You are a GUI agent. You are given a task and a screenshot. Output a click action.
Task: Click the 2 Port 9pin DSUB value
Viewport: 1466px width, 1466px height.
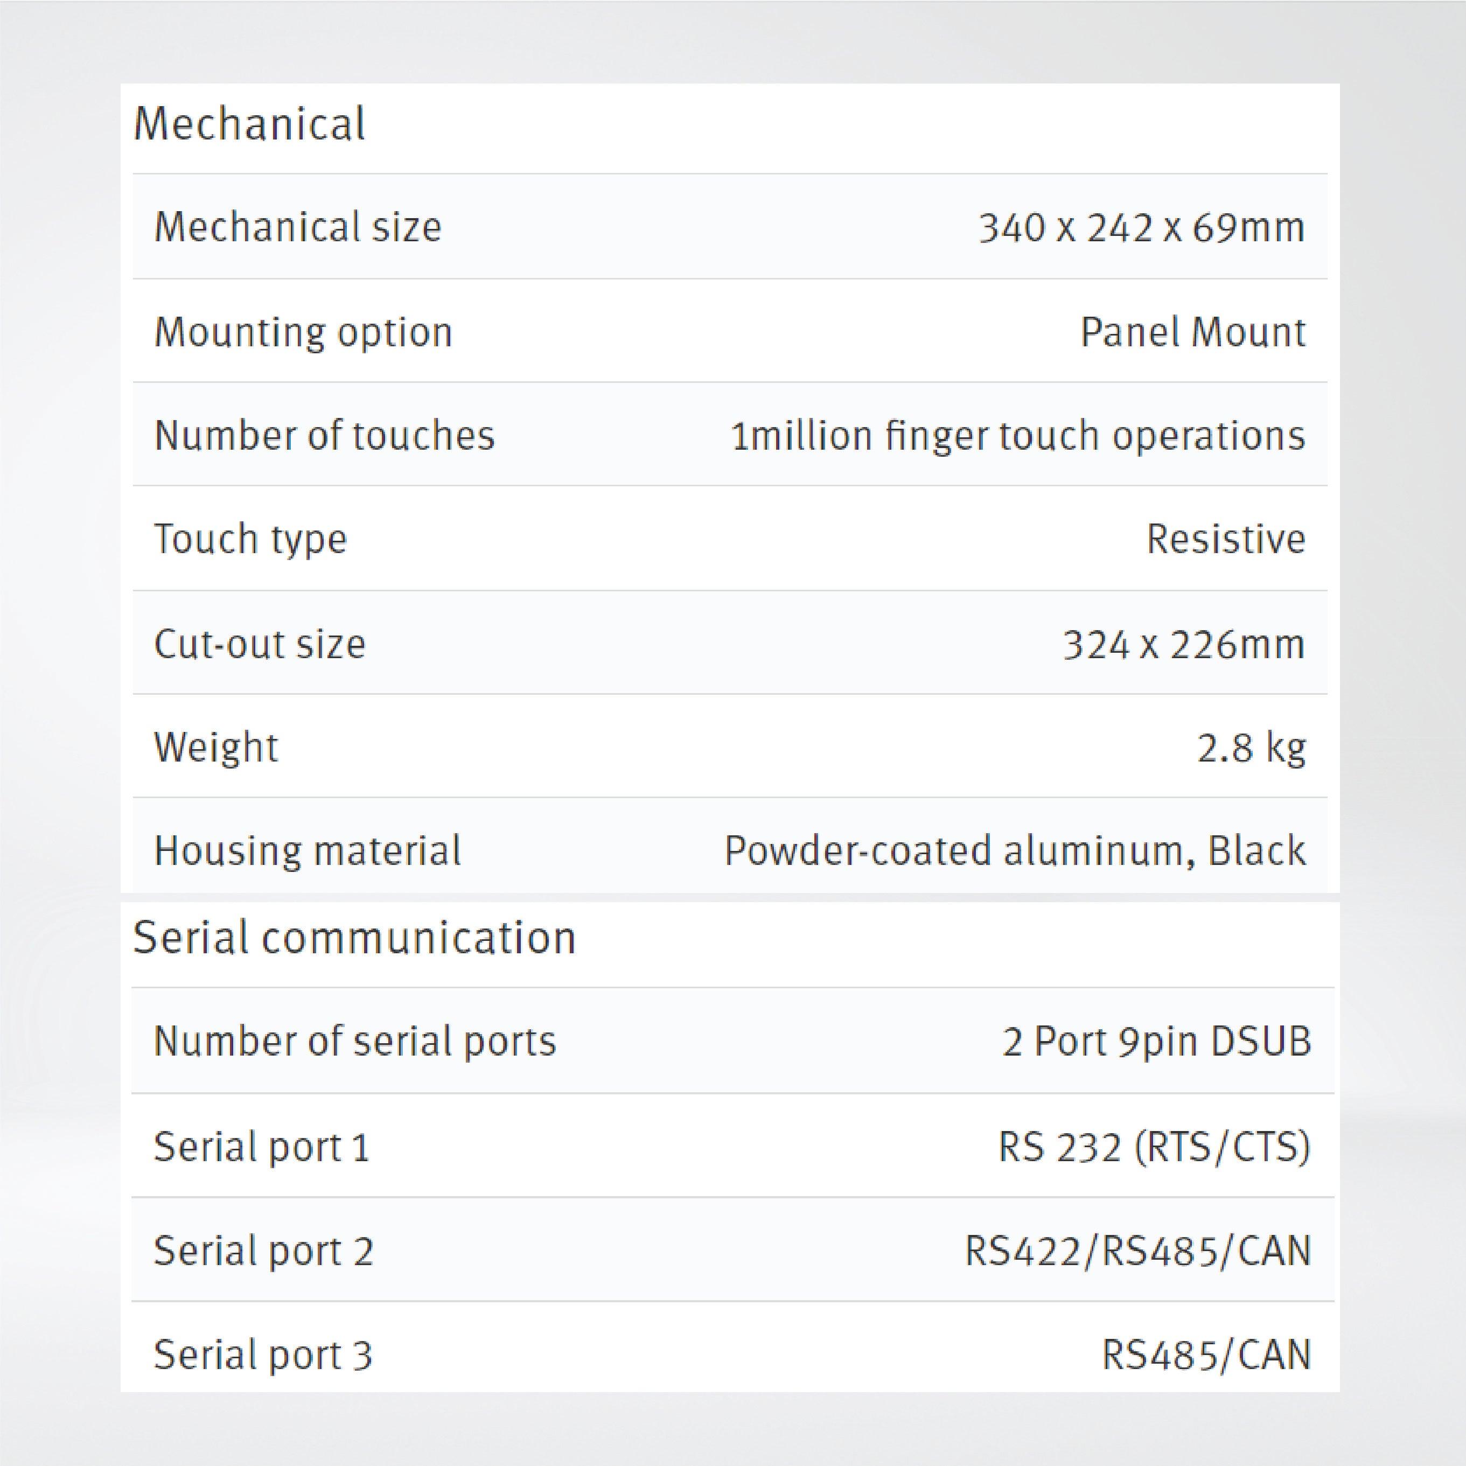(1156, 1041)
